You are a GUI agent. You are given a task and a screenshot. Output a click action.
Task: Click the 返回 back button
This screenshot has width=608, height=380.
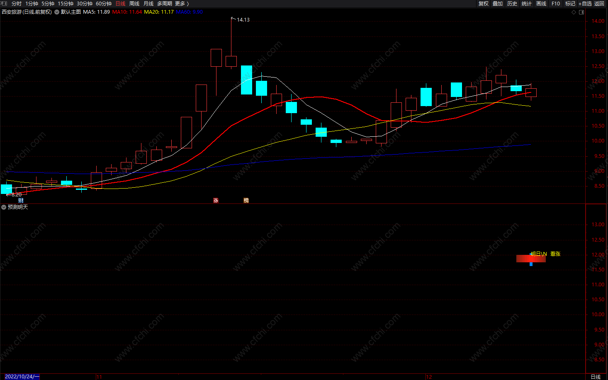coord(599,3)
